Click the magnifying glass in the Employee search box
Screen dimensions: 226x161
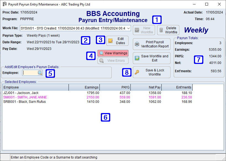[x=40, y=73]
